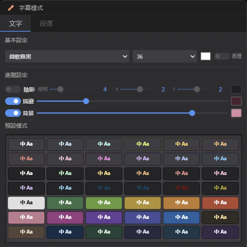Select the salmon red text gray preset
247x247 pixels.
[26, 159]
